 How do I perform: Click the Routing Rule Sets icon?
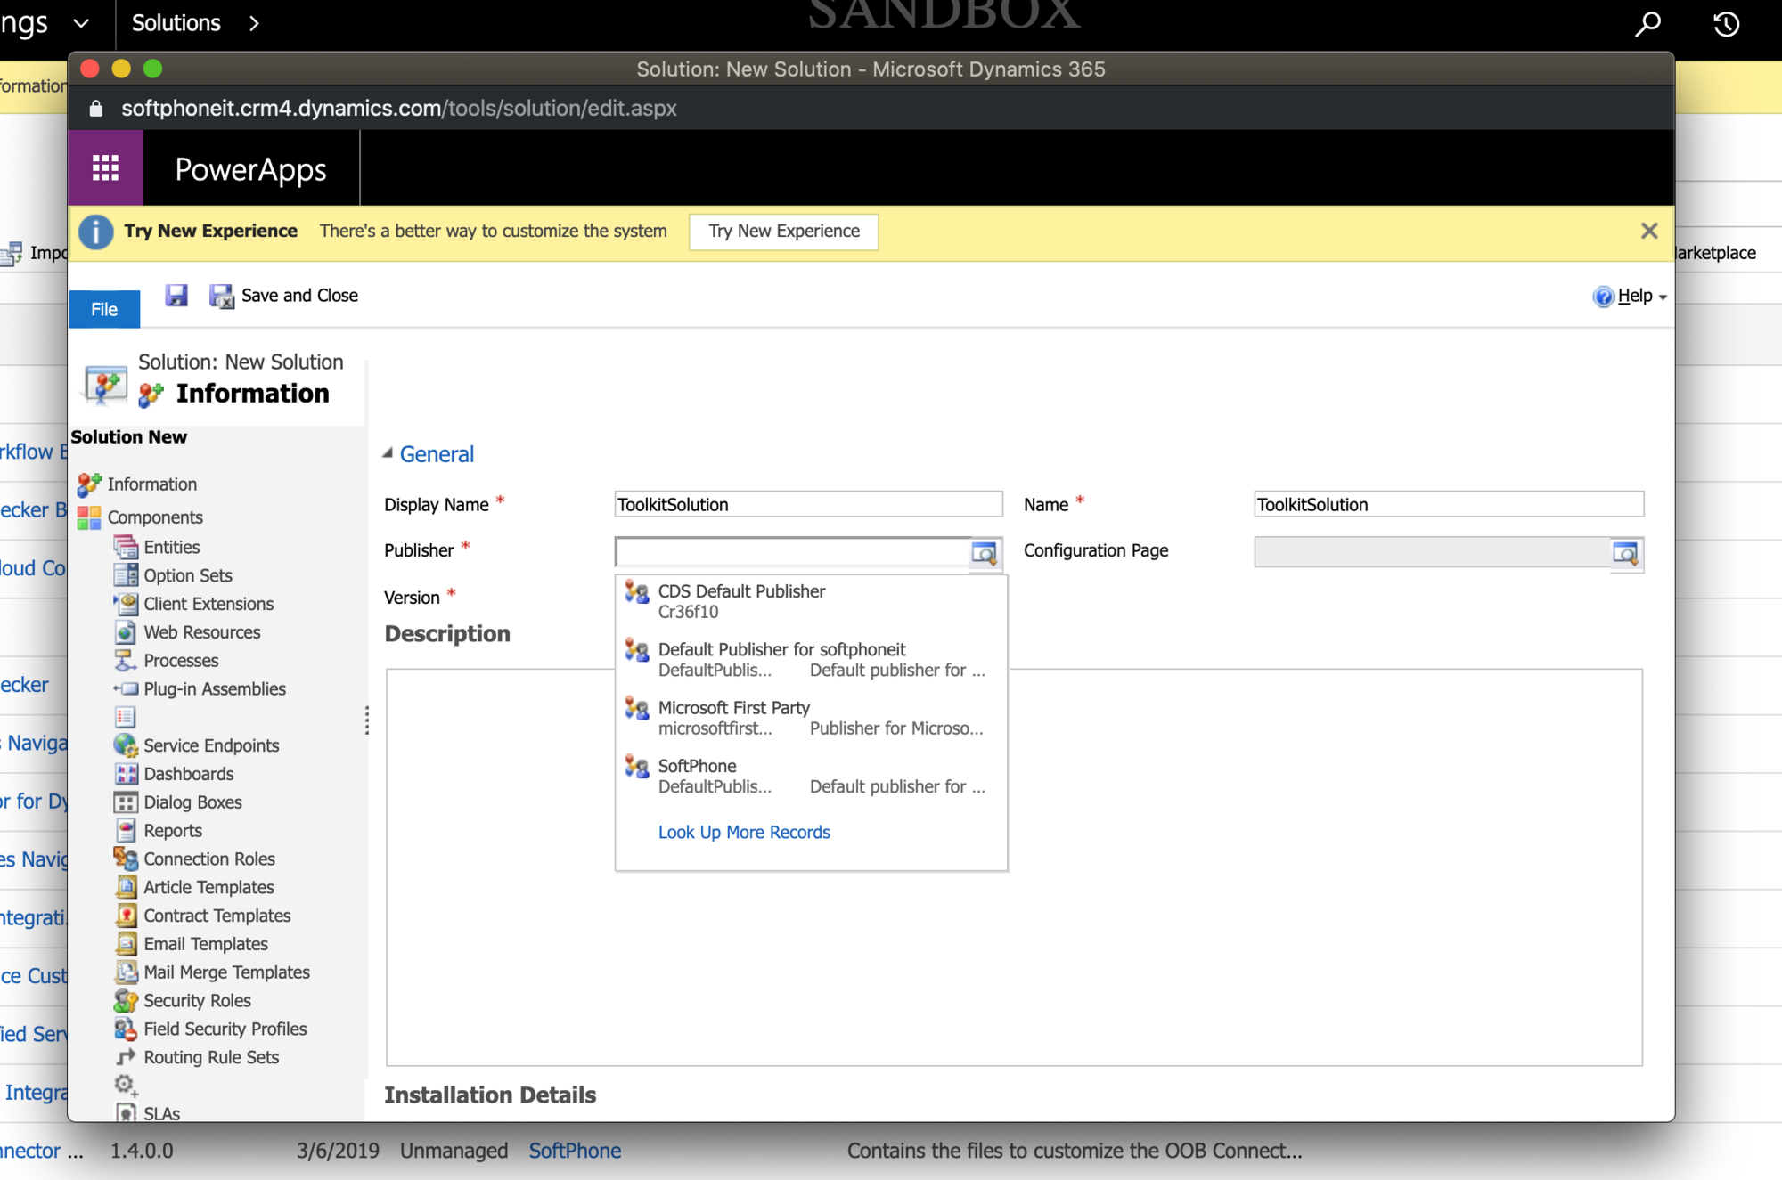click(x=126, y=1057)
